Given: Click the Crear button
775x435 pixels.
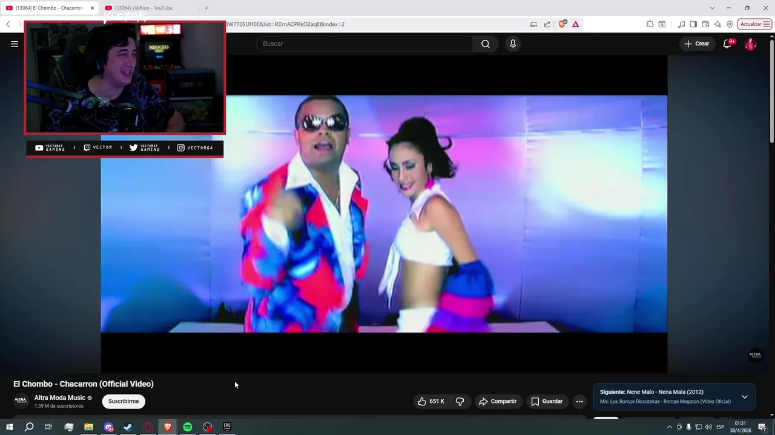Looking at the screenshot, I should pos(697,43).
